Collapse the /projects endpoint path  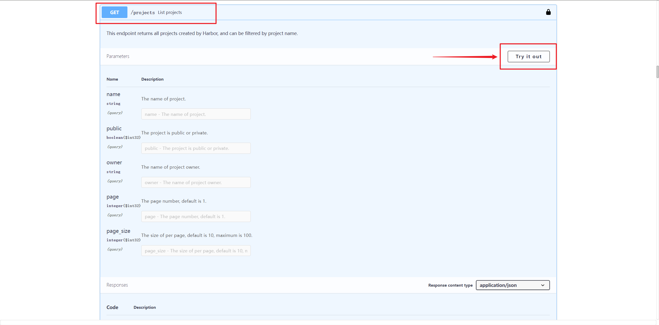click(x=143, y=13)
